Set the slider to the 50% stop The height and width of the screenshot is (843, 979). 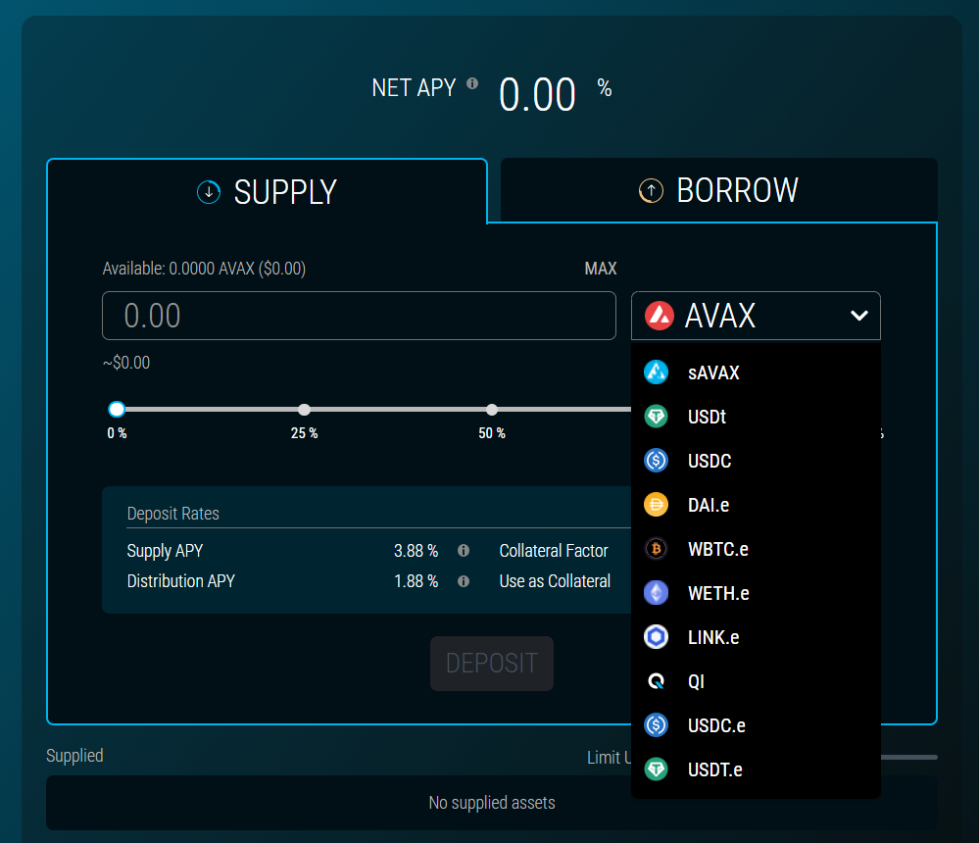click(x=492, y=410)
